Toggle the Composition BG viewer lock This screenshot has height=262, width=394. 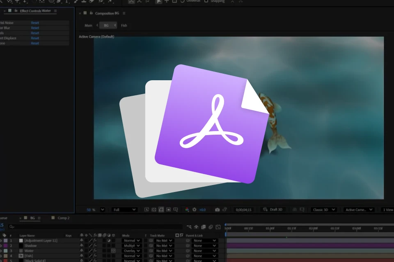click(91, 13)
